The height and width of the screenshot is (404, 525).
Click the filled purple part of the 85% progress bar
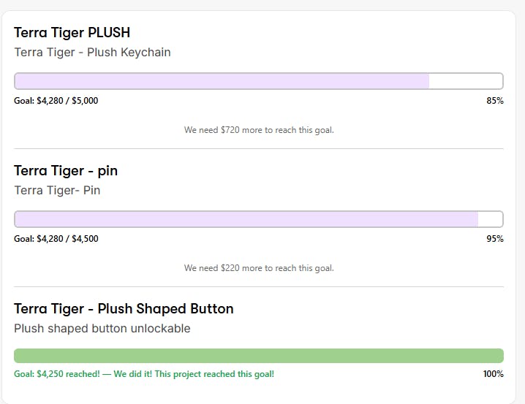[221, 81]
